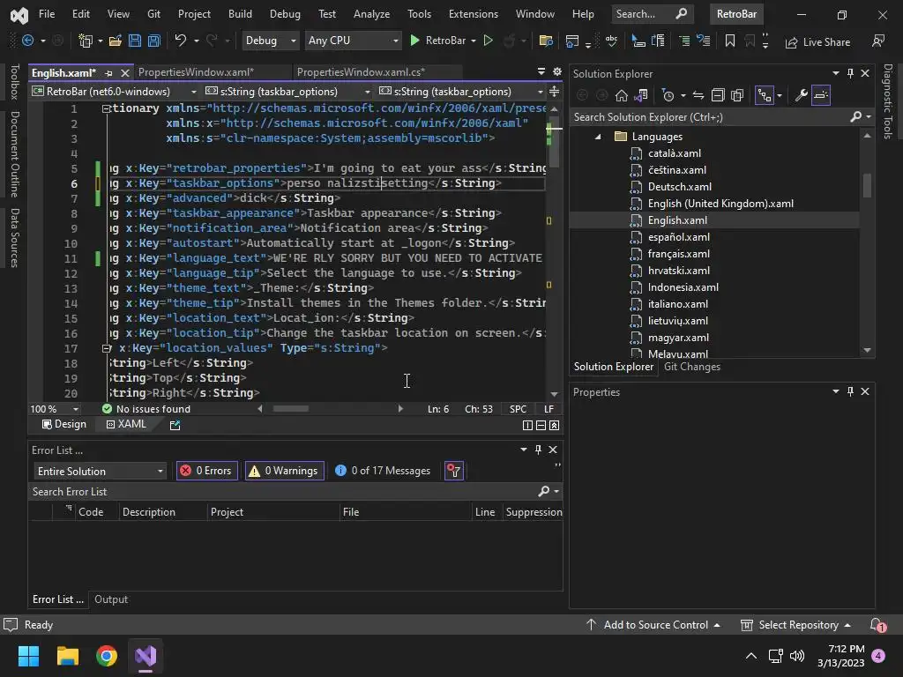Toggle the file nesting button in Solution Explorer
Image resolution: width=903 pixels, height=677 pixels.
[x=765, y=95]
